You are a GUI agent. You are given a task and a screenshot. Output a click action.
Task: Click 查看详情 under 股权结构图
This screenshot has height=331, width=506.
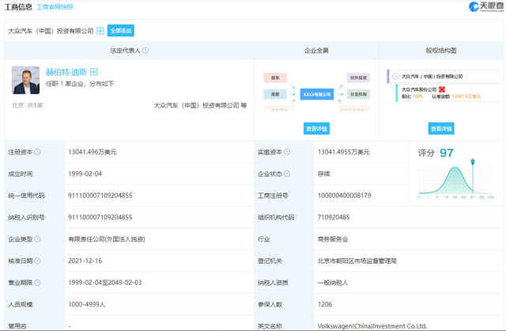[441, 128]
